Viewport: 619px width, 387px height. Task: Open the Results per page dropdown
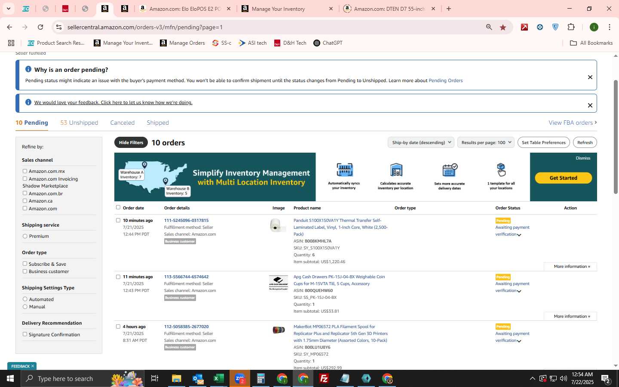coord(486,142)
